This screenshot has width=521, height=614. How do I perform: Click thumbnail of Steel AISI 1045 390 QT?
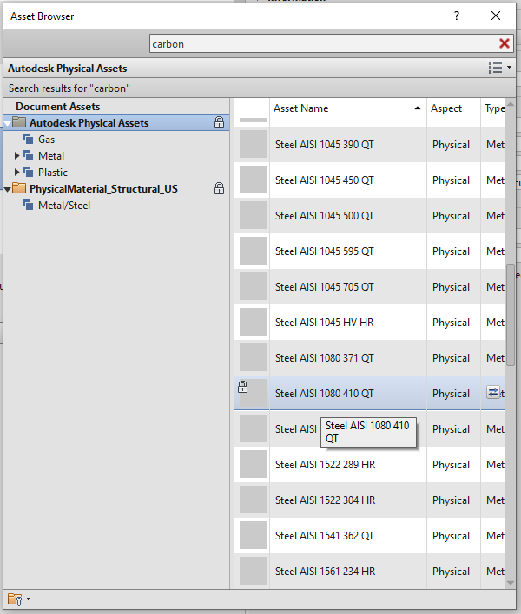tap(254, 144)
